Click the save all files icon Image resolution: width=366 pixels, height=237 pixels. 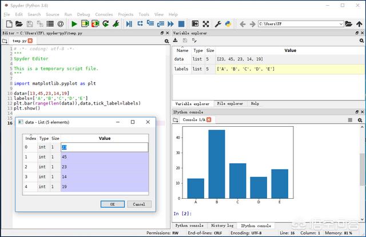[40, 24]
